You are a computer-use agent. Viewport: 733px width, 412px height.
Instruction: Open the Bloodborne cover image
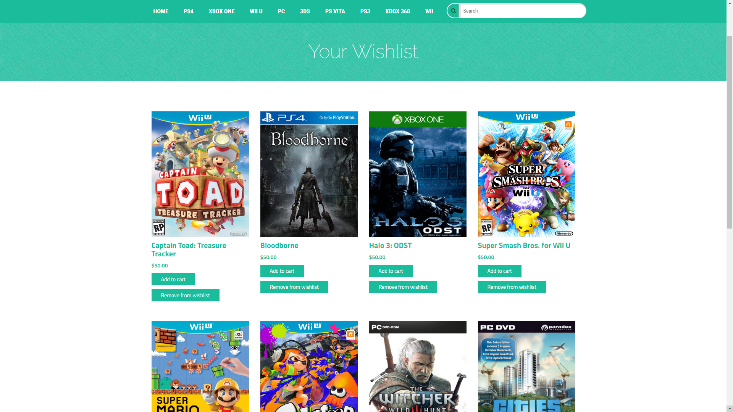pos(309,174)
